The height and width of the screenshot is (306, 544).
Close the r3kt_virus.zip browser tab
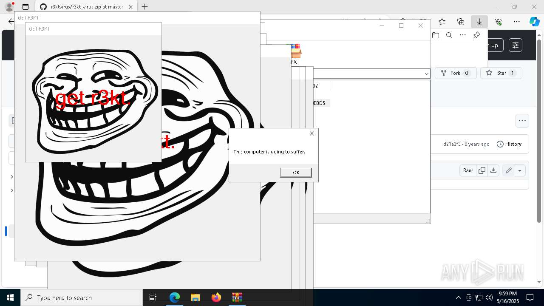click(130, 7)
